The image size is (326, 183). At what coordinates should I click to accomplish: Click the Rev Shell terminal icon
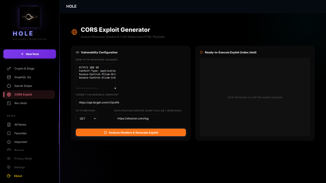coord(9,103)
